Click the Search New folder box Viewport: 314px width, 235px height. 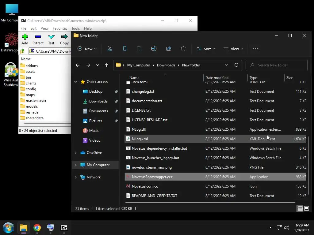coord(276,65)
